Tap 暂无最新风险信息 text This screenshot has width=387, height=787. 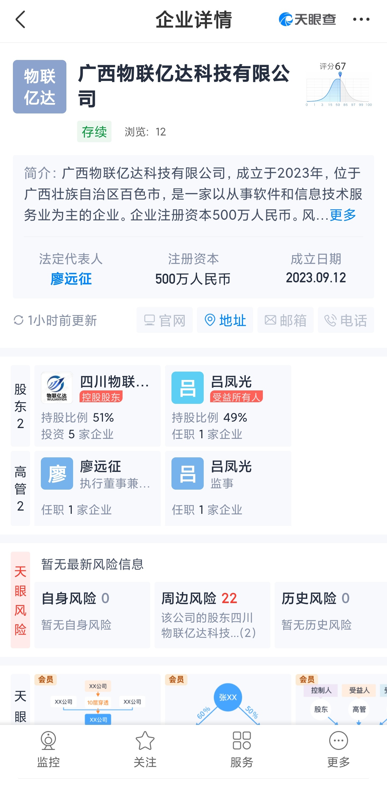[92, 564]
